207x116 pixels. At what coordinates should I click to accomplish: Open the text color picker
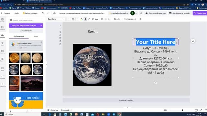82,19
